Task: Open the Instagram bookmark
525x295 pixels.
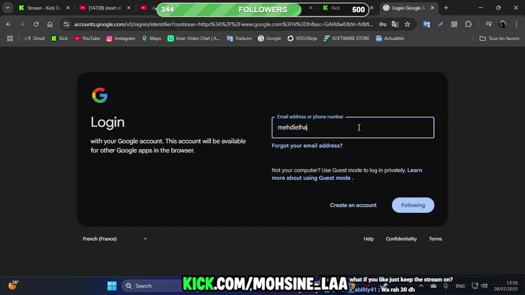Action: (x=121, y=38)
